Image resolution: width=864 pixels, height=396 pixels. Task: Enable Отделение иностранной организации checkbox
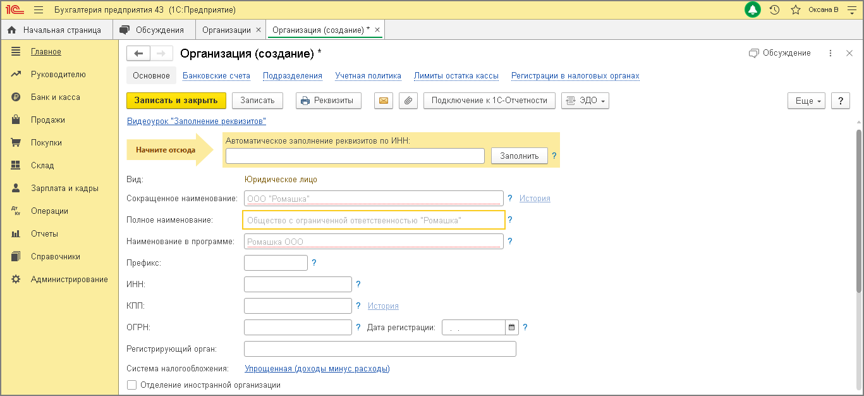pyautogui.click(x=132, y=385)
